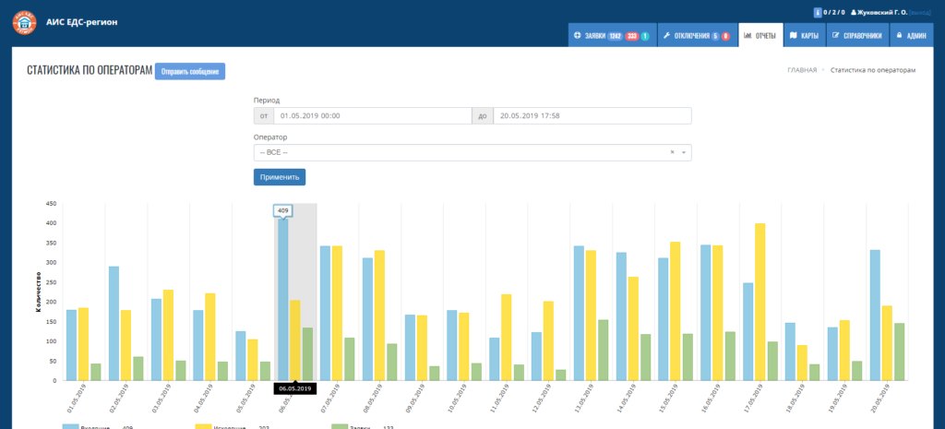Click the blue incoming bar for 20.05.2019
The width and height of the screenshot is (945, 429).
pyautogui.click(x=875, y=316)
